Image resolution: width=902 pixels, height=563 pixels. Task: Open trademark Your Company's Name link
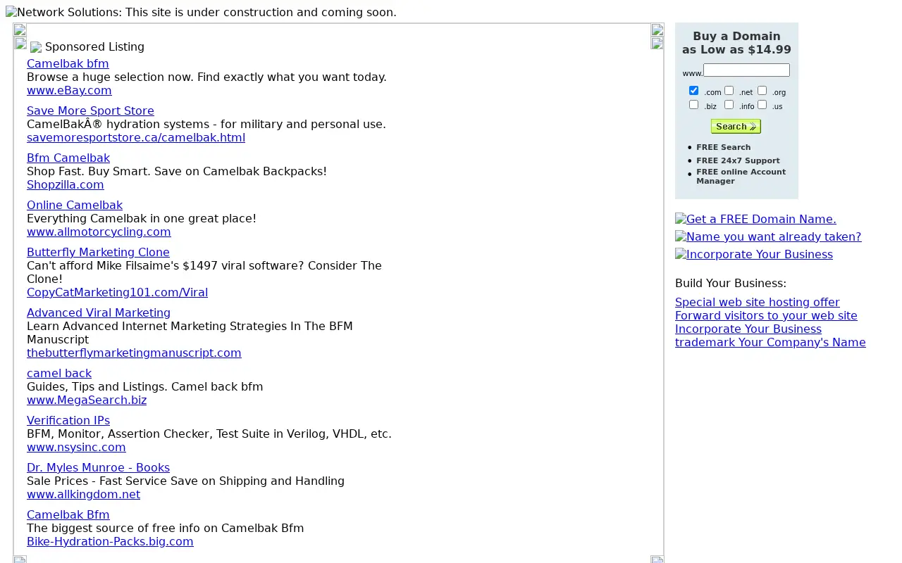click(x=770, y=343)
